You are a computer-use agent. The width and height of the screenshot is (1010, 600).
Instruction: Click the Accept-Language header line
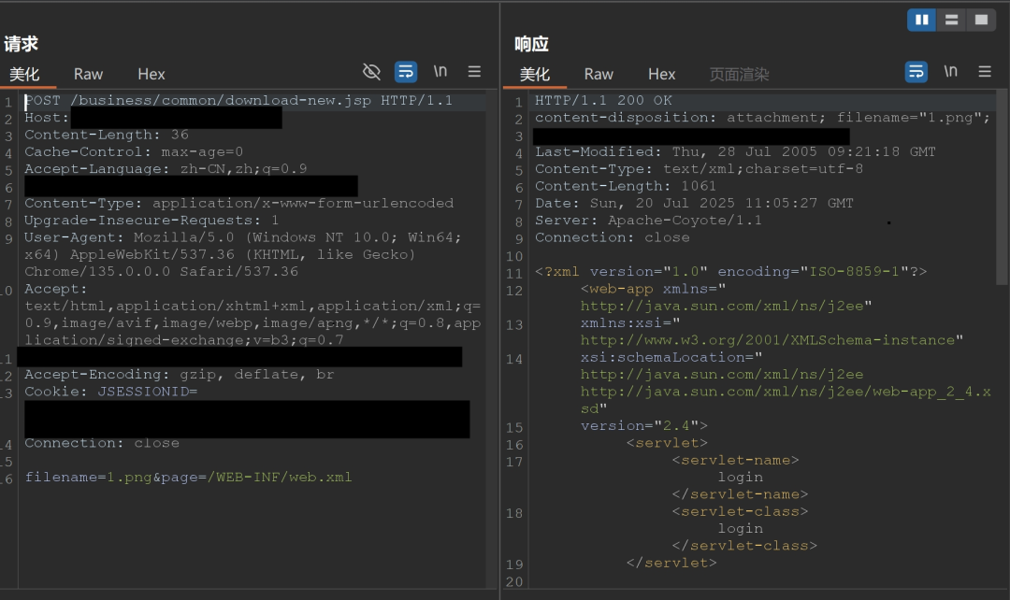point(166,168)
